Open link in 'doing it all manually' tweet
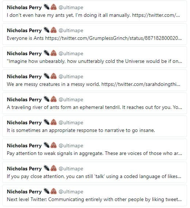The image size is (190, 208). [x=156, y=15]
